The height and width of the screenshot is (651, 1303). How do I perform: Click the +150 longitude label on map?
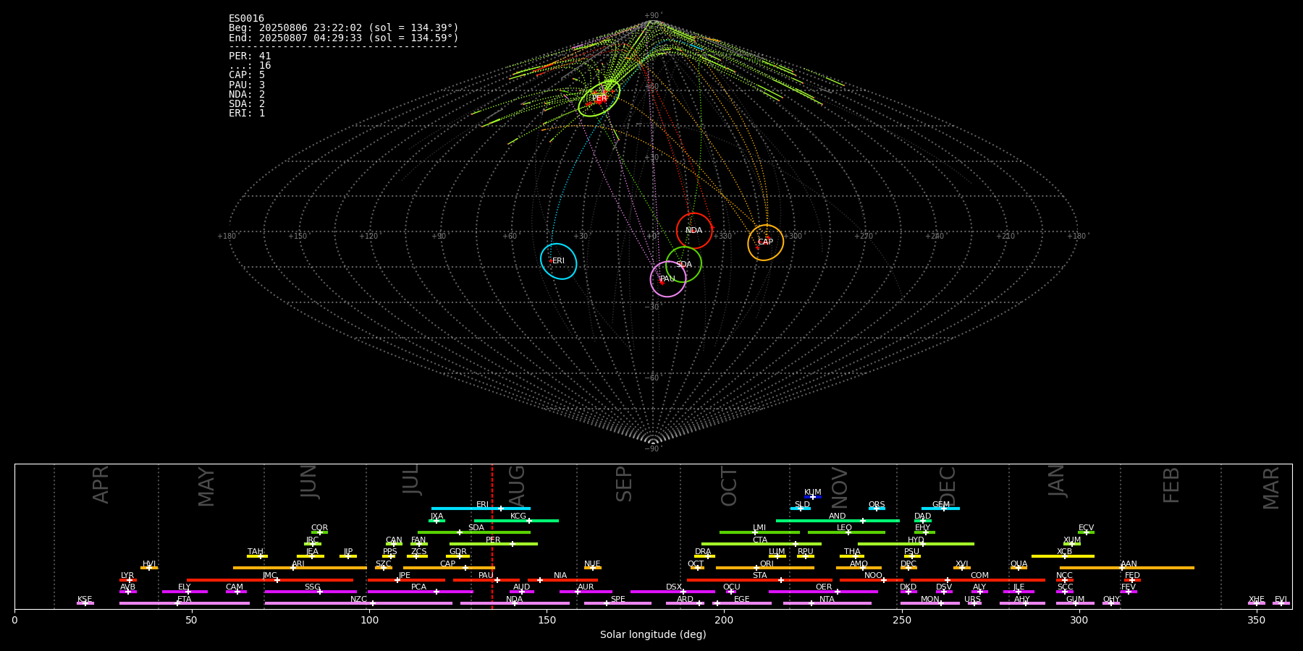(298, 237)
